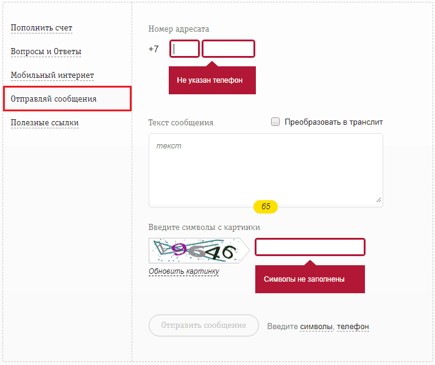Click the Преобразовать в транслит label
Image resolution: width=435 pixels, height=365 pixels.
(x=334, y=122)
